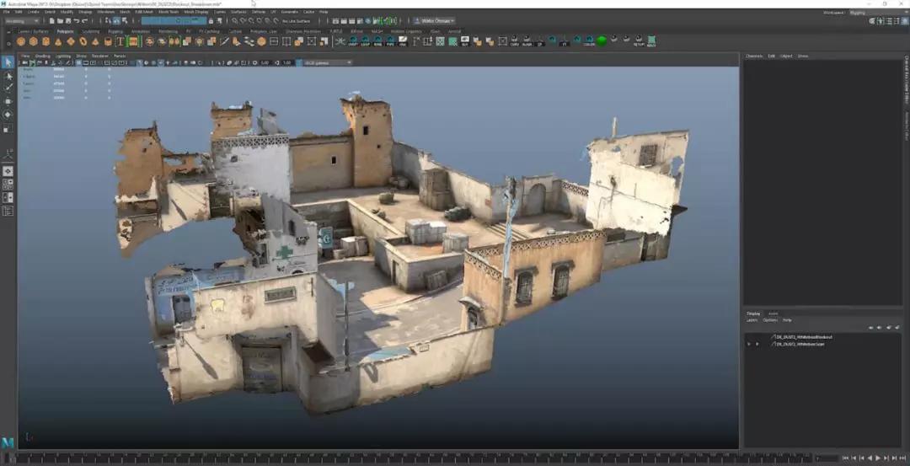This screenshot has width=910, height=466.
Task: Toggle snap to points magnet icon
Action: pos(251,21)
